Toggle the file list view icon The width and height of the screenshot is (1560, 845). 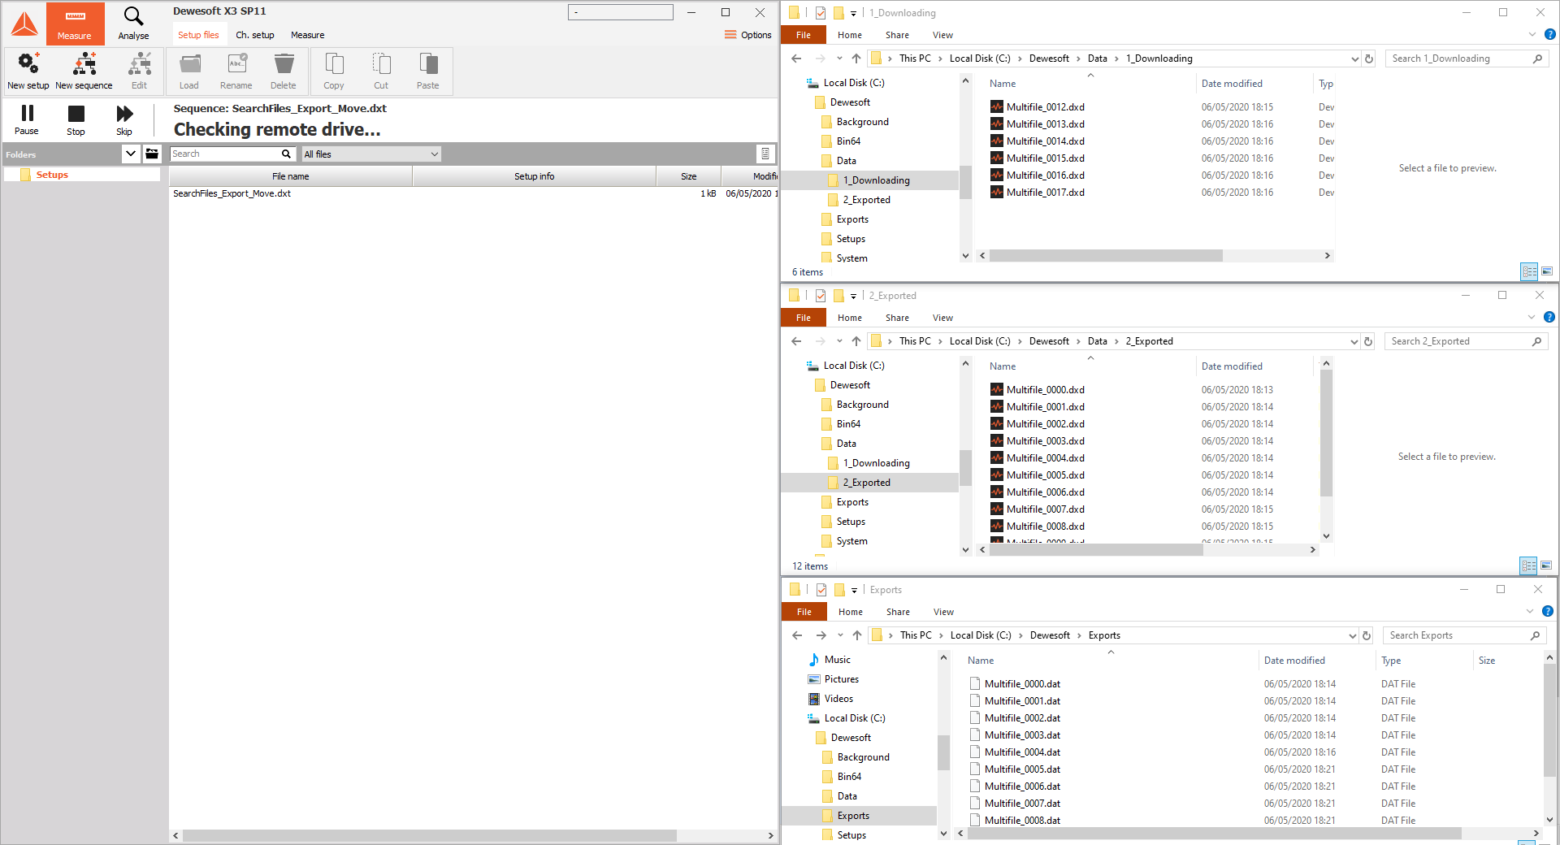[765, 154]
